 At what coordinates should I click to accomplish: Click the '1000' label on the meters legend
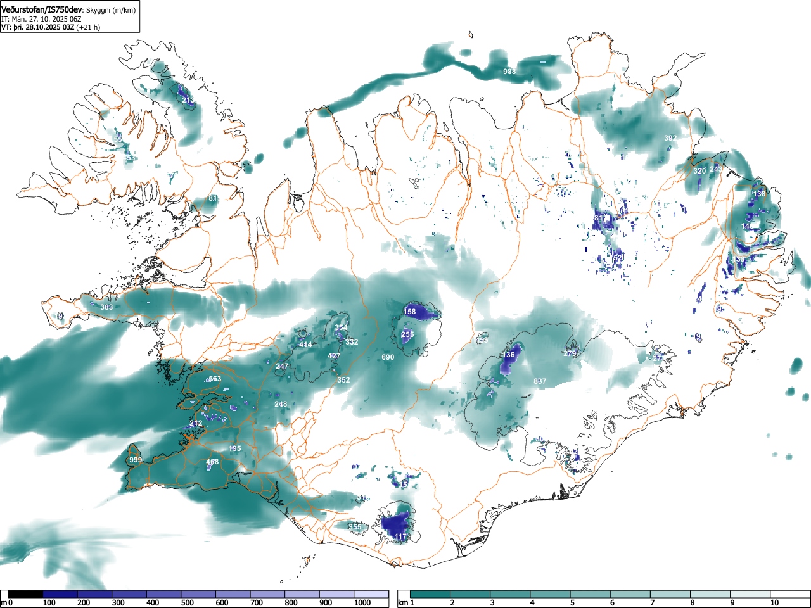coord(362,603)
